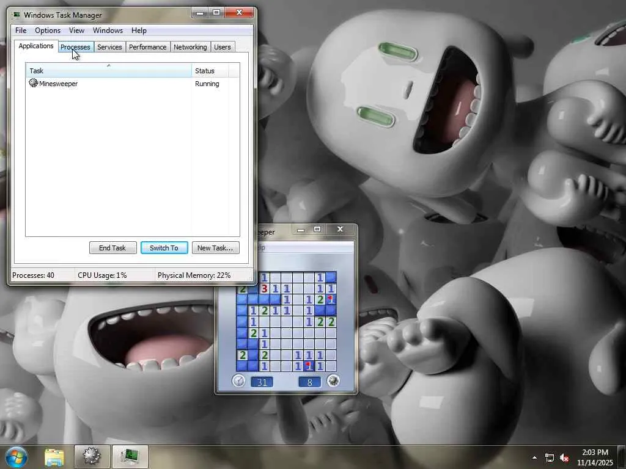Click the End Task button

pyautogui.click(x=112, y=248)
